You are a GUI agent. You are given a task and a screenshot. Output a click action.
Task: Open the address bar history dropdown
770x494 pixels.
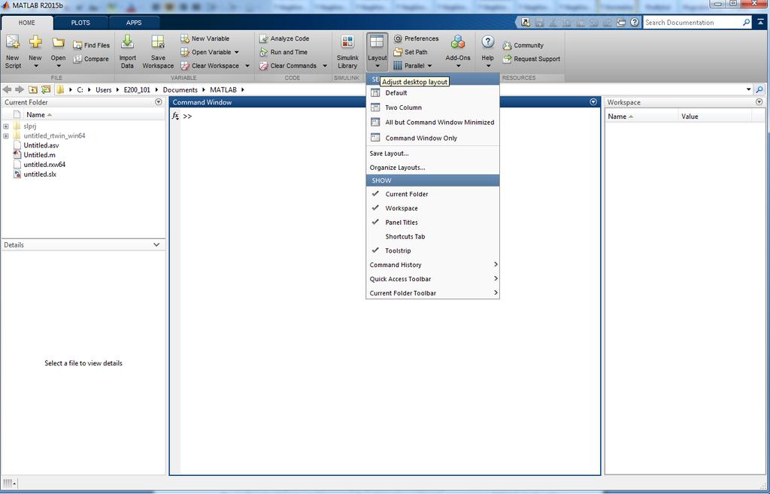click(749, 90)
